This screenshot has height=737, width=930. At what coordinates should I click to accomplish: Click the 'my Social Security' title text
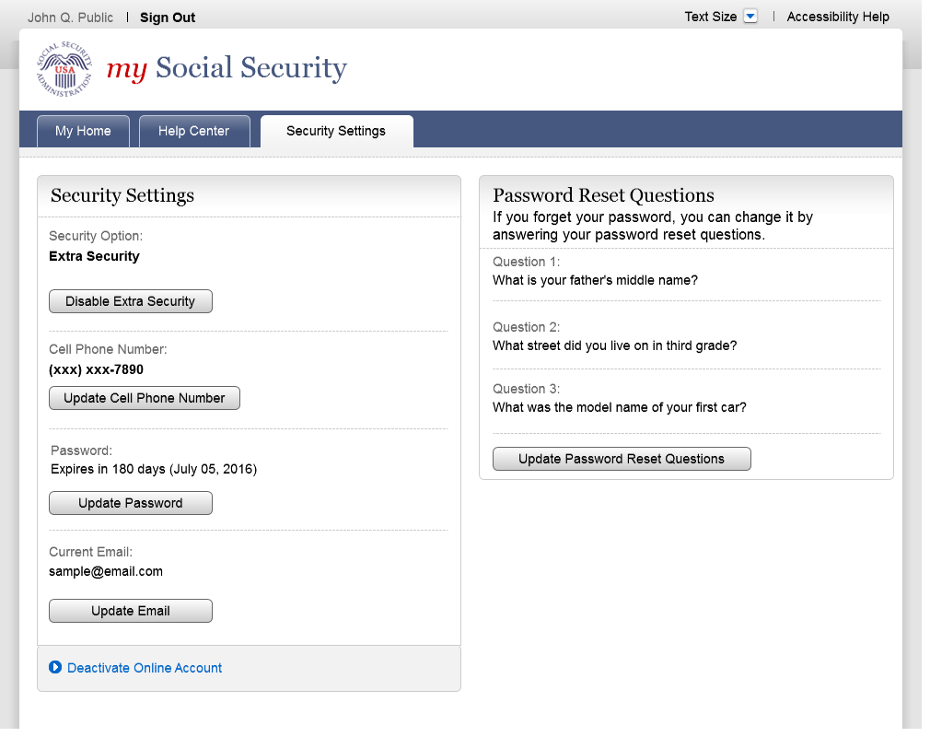pyautogui.click(x=227, y=69)
